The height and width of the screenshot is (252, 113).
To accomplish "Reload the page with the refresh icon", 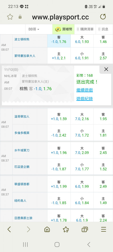I will 103,17.
